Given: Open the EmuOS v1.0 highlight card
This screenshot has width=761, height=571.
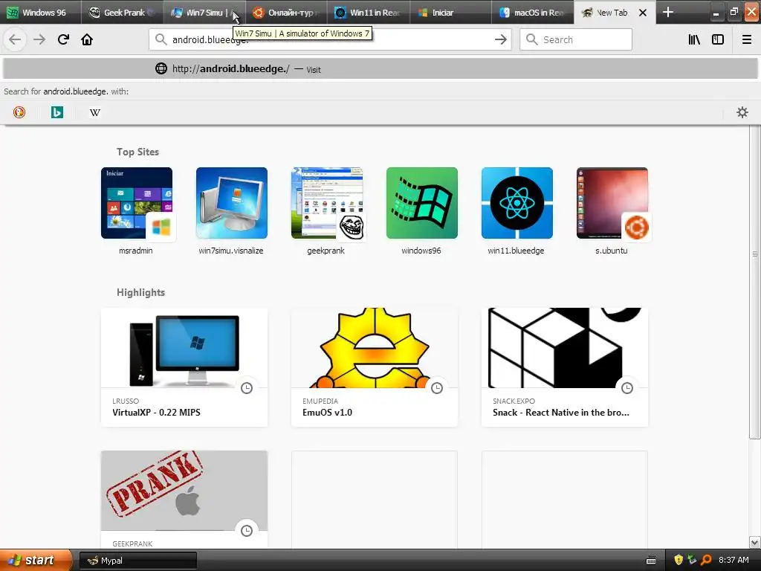Looking at the screenshot, I should (x=375, y=367).
